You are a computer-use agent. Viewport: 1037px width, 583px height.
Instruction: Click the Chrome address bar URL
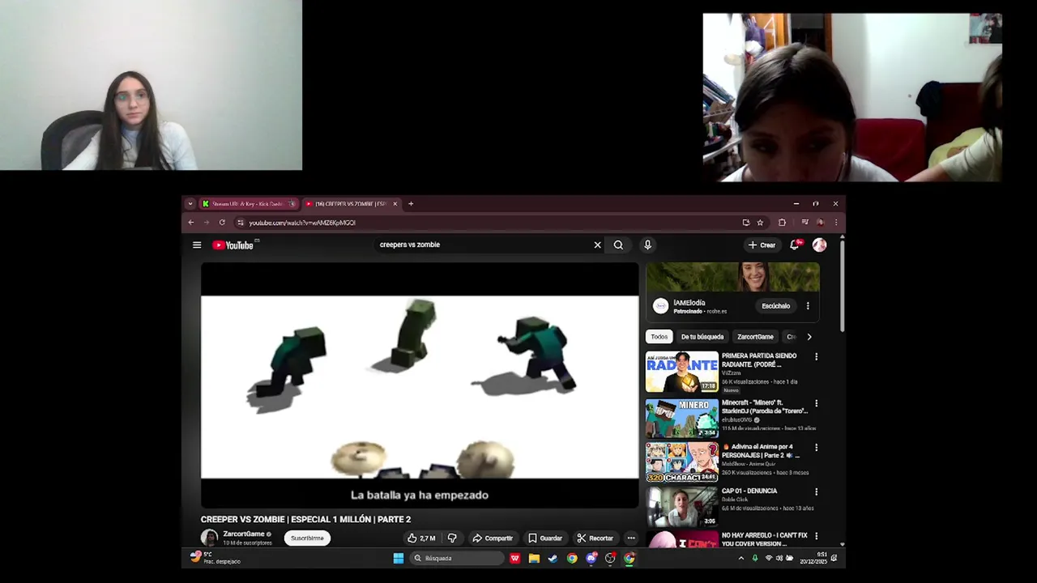302,223
